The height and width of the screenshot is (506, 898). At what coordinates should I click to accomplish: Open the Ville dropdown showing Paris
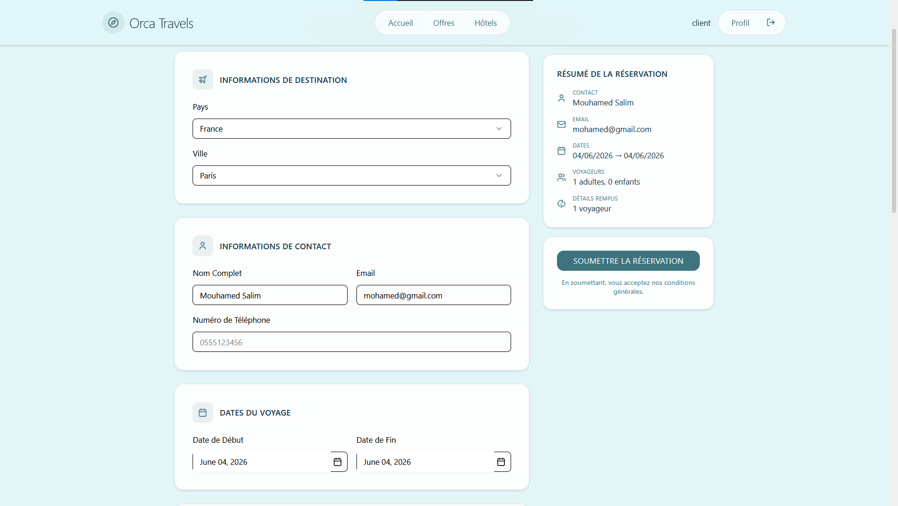coord(352,176)
